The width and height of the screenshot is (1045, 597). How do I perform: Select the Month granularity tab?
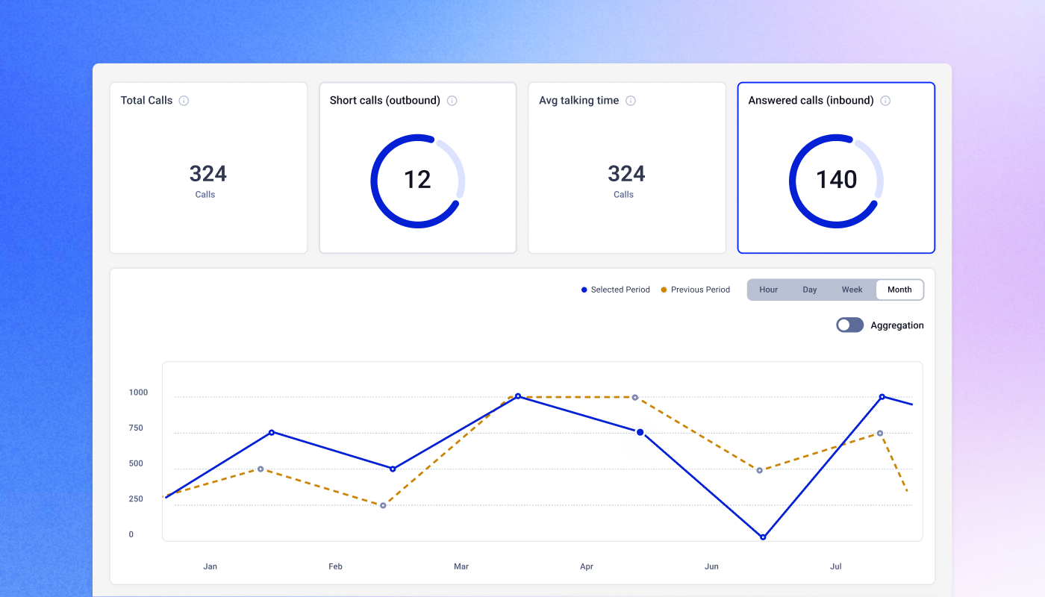(899, 290)
